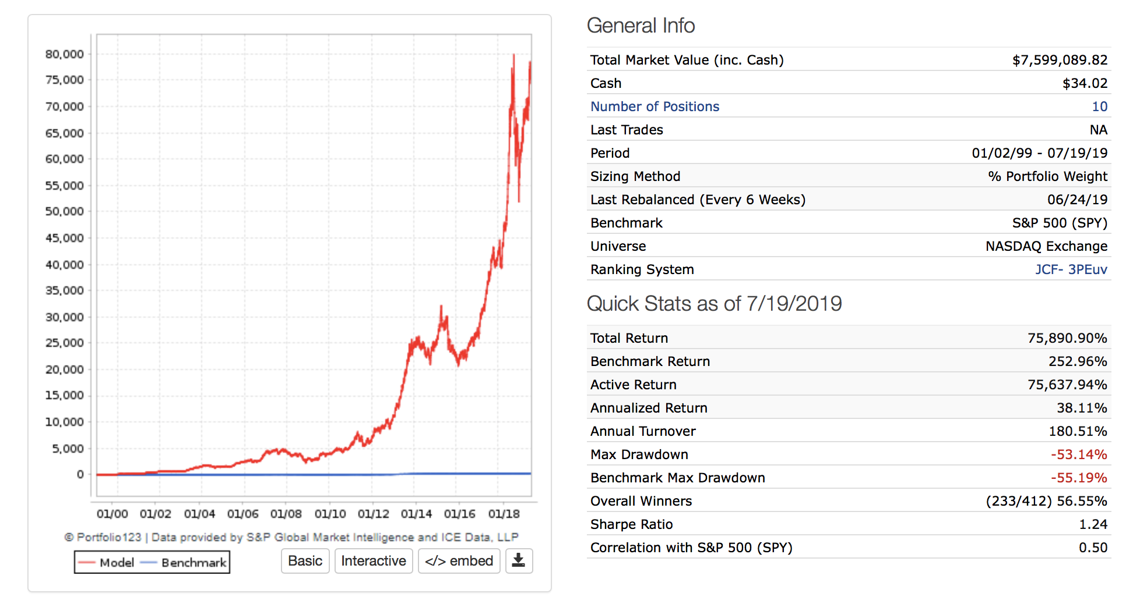Switch to the Basic chart view
The height and width of the screenshot is (604, 1140).
click(x=305, y=561)
